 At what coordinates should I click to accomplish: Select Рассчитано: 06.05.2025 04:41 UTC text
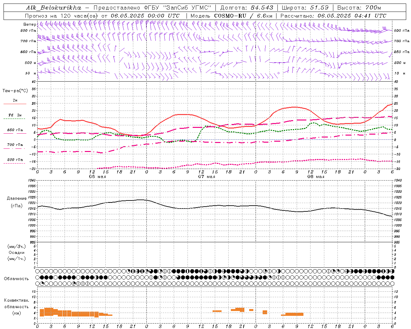pos(333,16)
